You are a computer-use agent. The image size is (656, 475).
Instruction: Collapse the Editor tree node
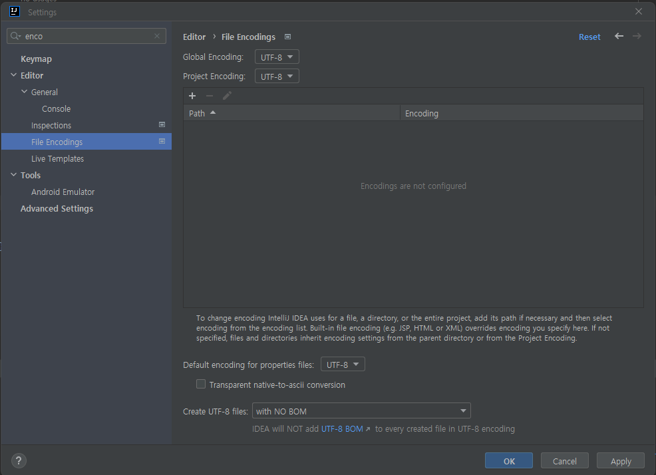pos(13,75)
